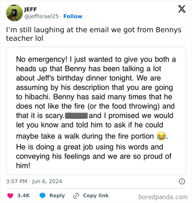This screenshot has width=192, height=203.
Task: Click the boredpanda.com watermark
Action: click(x=163, y=196)
